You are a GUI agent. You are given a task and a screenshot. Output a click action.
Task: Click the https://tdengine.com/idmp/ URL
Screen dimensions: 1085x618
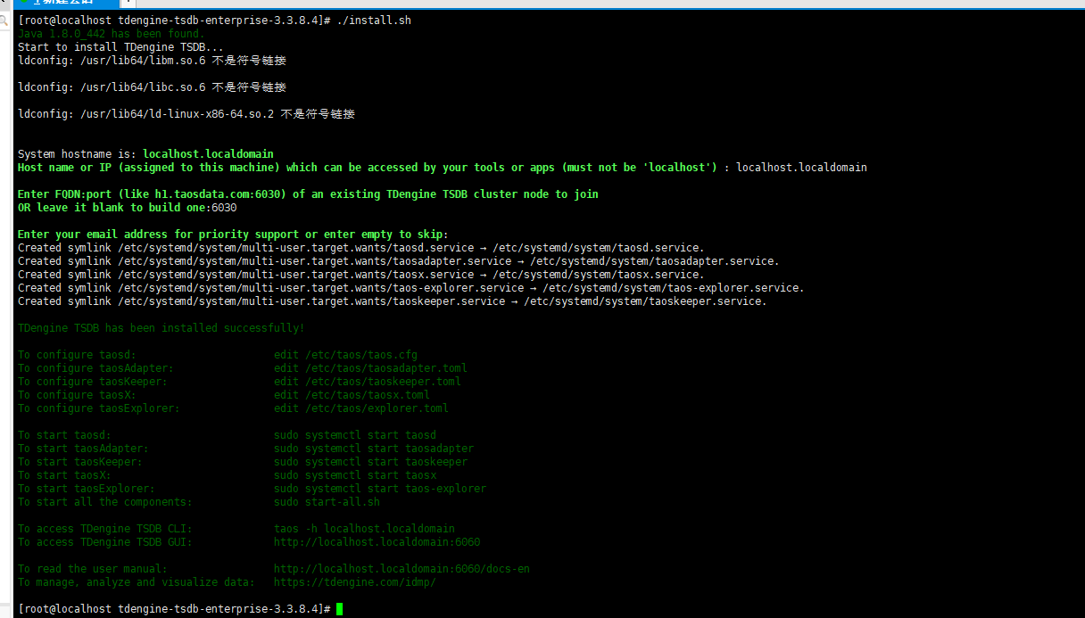(x=354, y=582)
